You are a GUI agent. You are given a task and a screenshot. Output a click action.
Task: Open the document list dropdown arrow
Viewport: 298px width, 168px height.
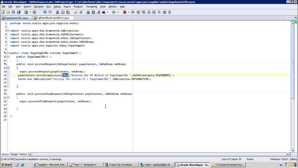click(x=295, y=18)
